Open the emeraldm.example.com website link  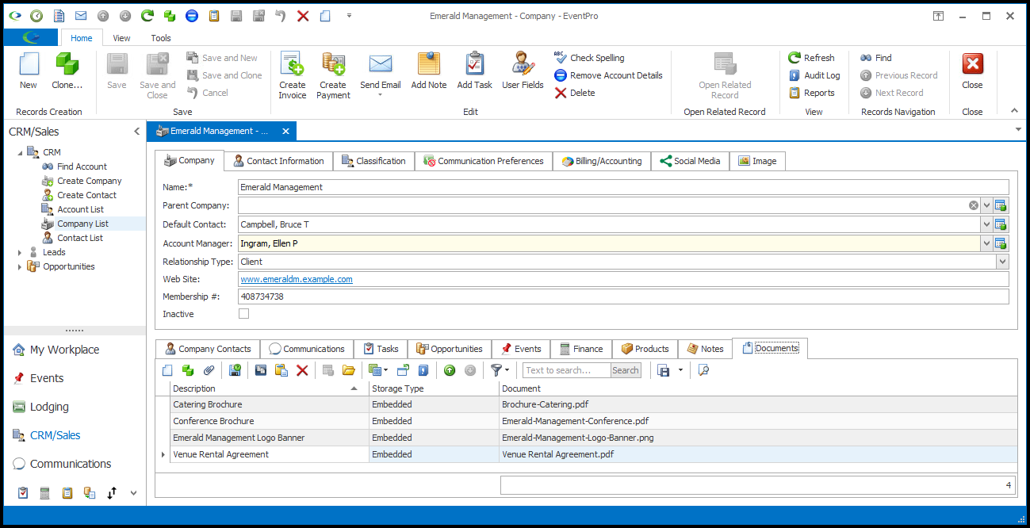[x=297, y=279]
